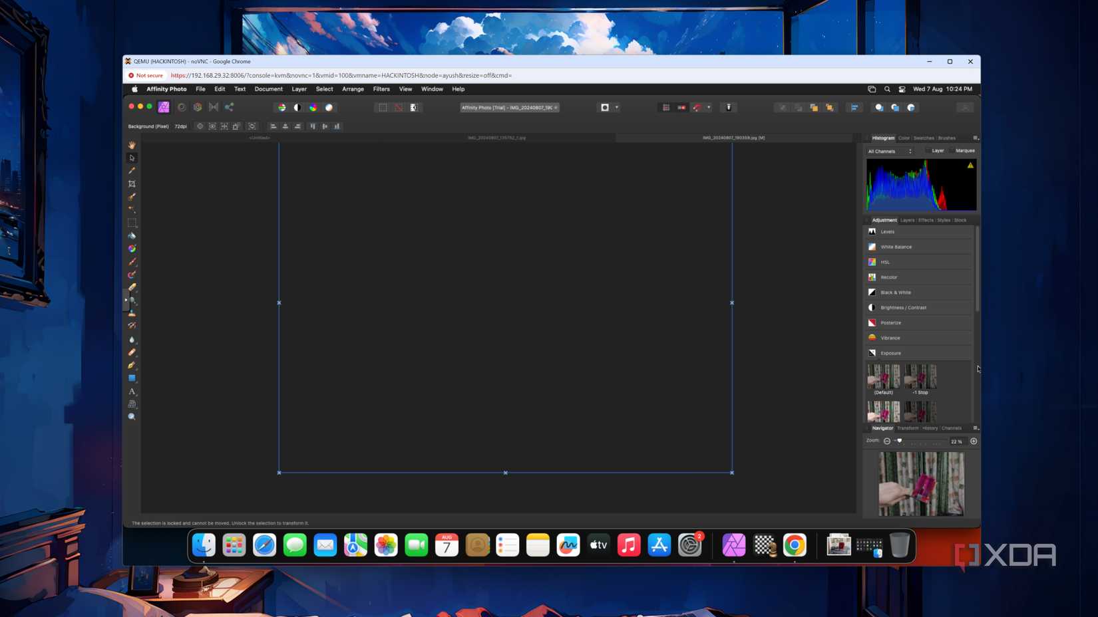The height and width of the screenshot is (617, 1098).
Task: Toggle rotation lock icon near canvas tools
Action: coord(252,126)
